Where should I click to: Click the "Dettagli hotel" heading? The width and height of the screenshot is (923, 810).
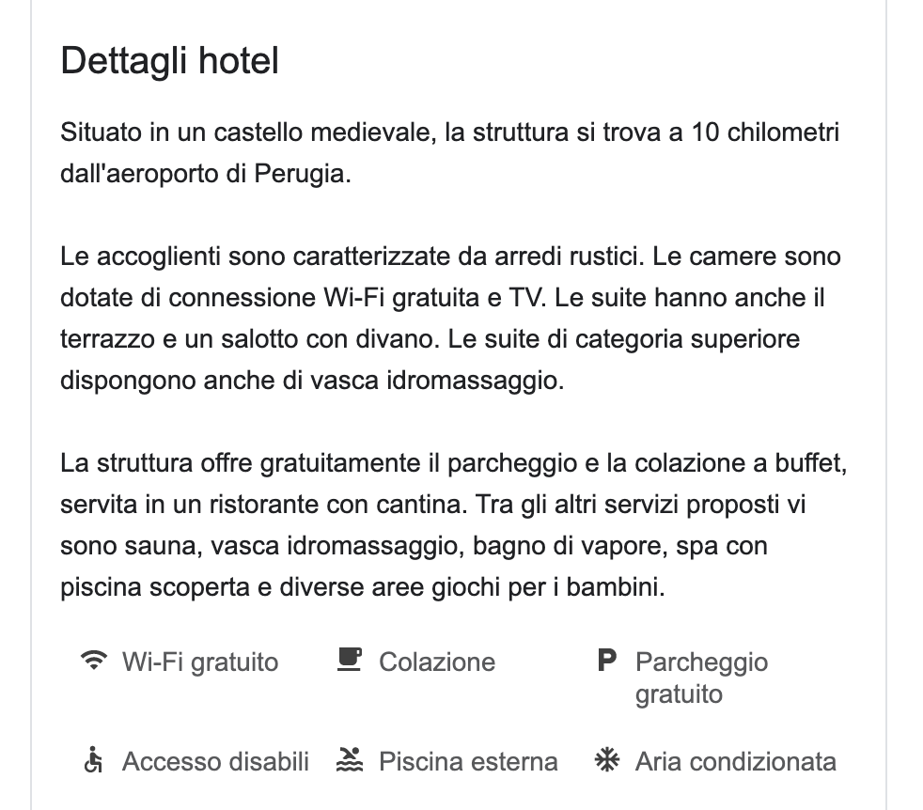click(x=170, y=62)
